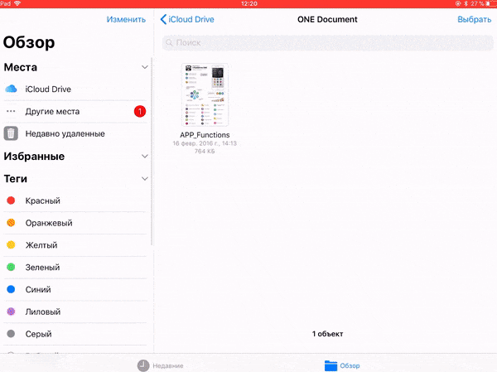497x372 pixels.
Task: Open Другие места label
Action: (53, 112)
